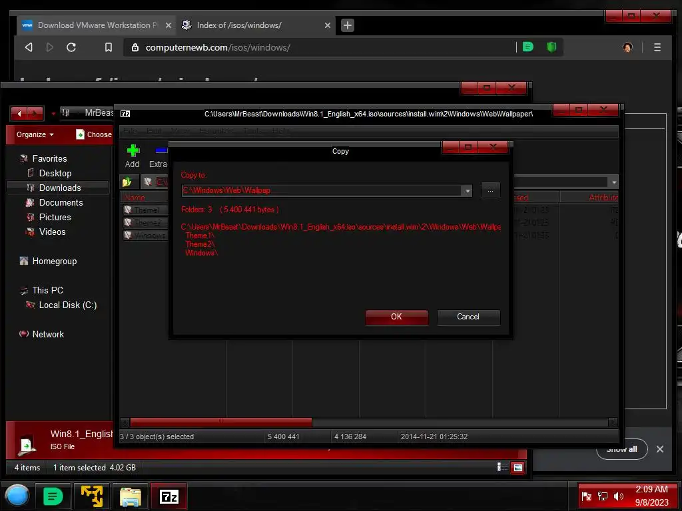This screenshot has height=511, width=682.
Task: Click the green shield extension icon
Action: (x=551, y=47)
